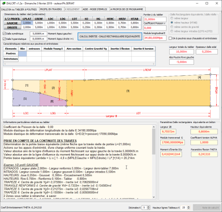Click the 1/2 PROFIL column header

click(x=12, y=19)
